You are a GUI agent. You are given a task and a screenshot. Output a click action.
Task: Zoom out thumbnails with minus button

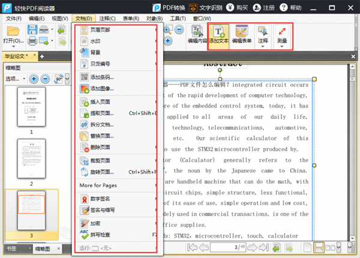[x=46, y=78]
